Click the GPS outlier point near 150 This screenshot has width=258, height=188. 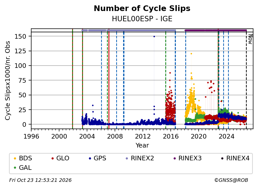(154, 37)
